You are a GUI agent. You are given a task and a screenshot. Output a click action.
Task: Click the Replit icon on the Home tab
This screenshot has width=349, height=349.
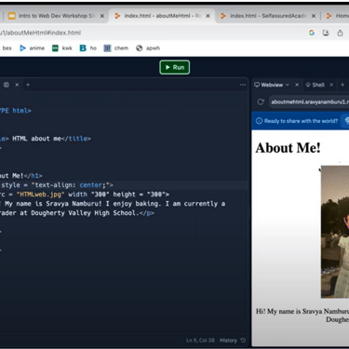tap(329, 16)
